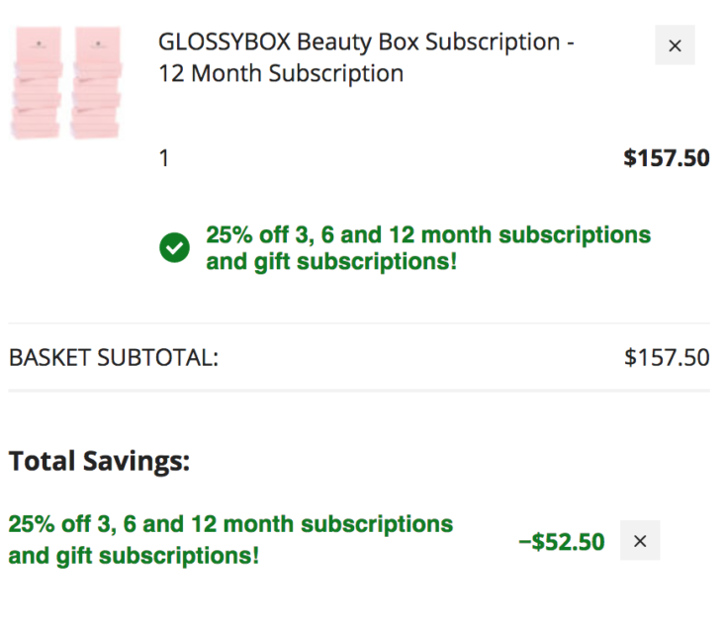The image size is (725, 630).
Task: Click the BASKET SUBTOTAL label
Action: pos(114,358)
